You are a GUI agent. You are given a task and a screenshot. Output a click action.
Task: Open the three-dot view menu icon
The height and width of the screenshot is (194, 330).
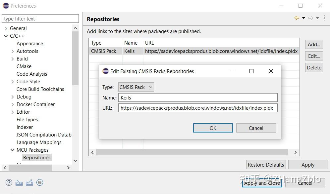pyautogui.click(x=325, y=18)
